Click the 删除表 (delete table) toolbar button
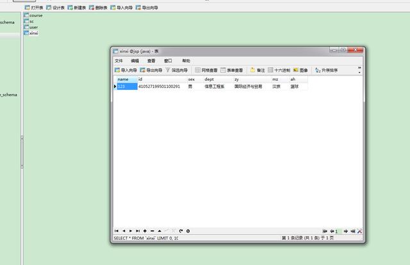Screen dimensions: 410x265 98,8
